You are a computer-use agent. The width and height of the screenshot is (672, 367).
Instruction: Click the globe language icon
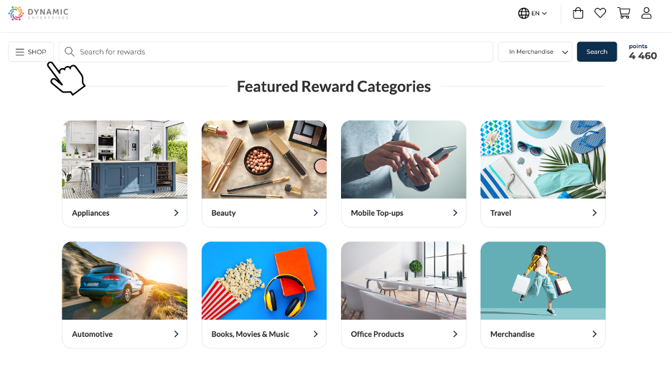(x=523, y=13)
